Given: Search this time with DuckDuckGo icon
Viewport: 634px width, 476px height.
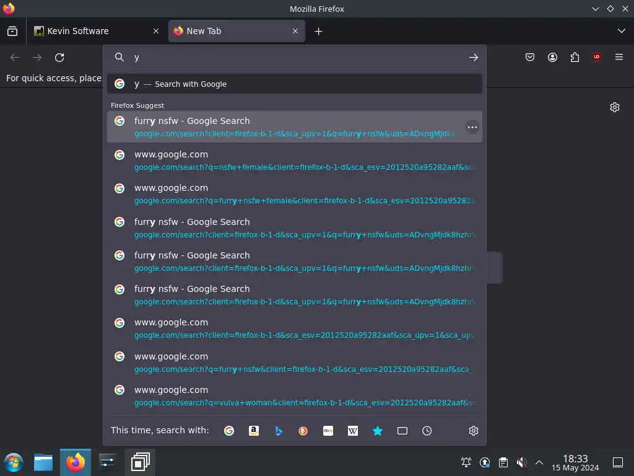Looking at the screenshot, I should (303, 431).
